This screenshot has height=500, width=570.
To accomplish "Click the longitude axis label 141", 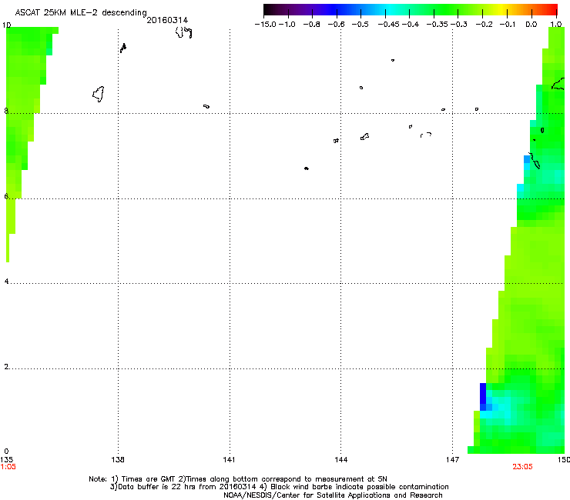I will (x=229, y=460).
